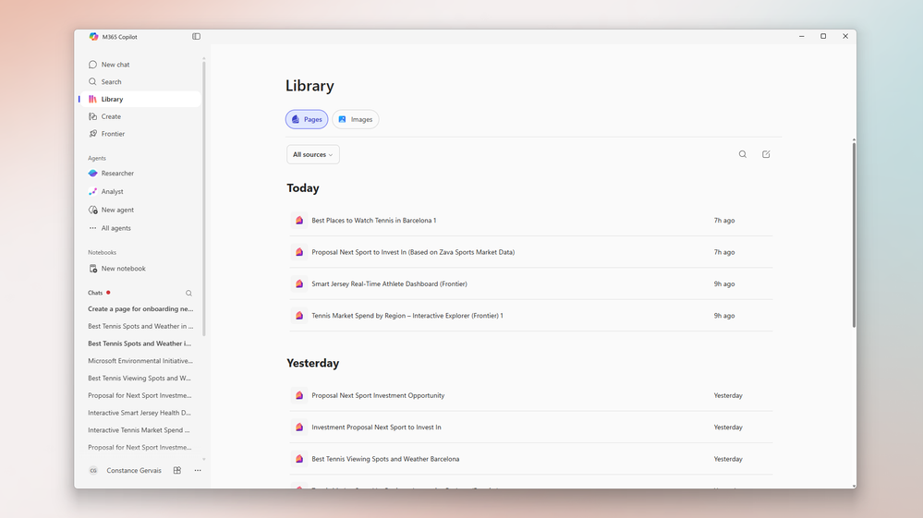The image size is (923, 518).
Task: Switch to the Images tab
Action: pos(356,119)
